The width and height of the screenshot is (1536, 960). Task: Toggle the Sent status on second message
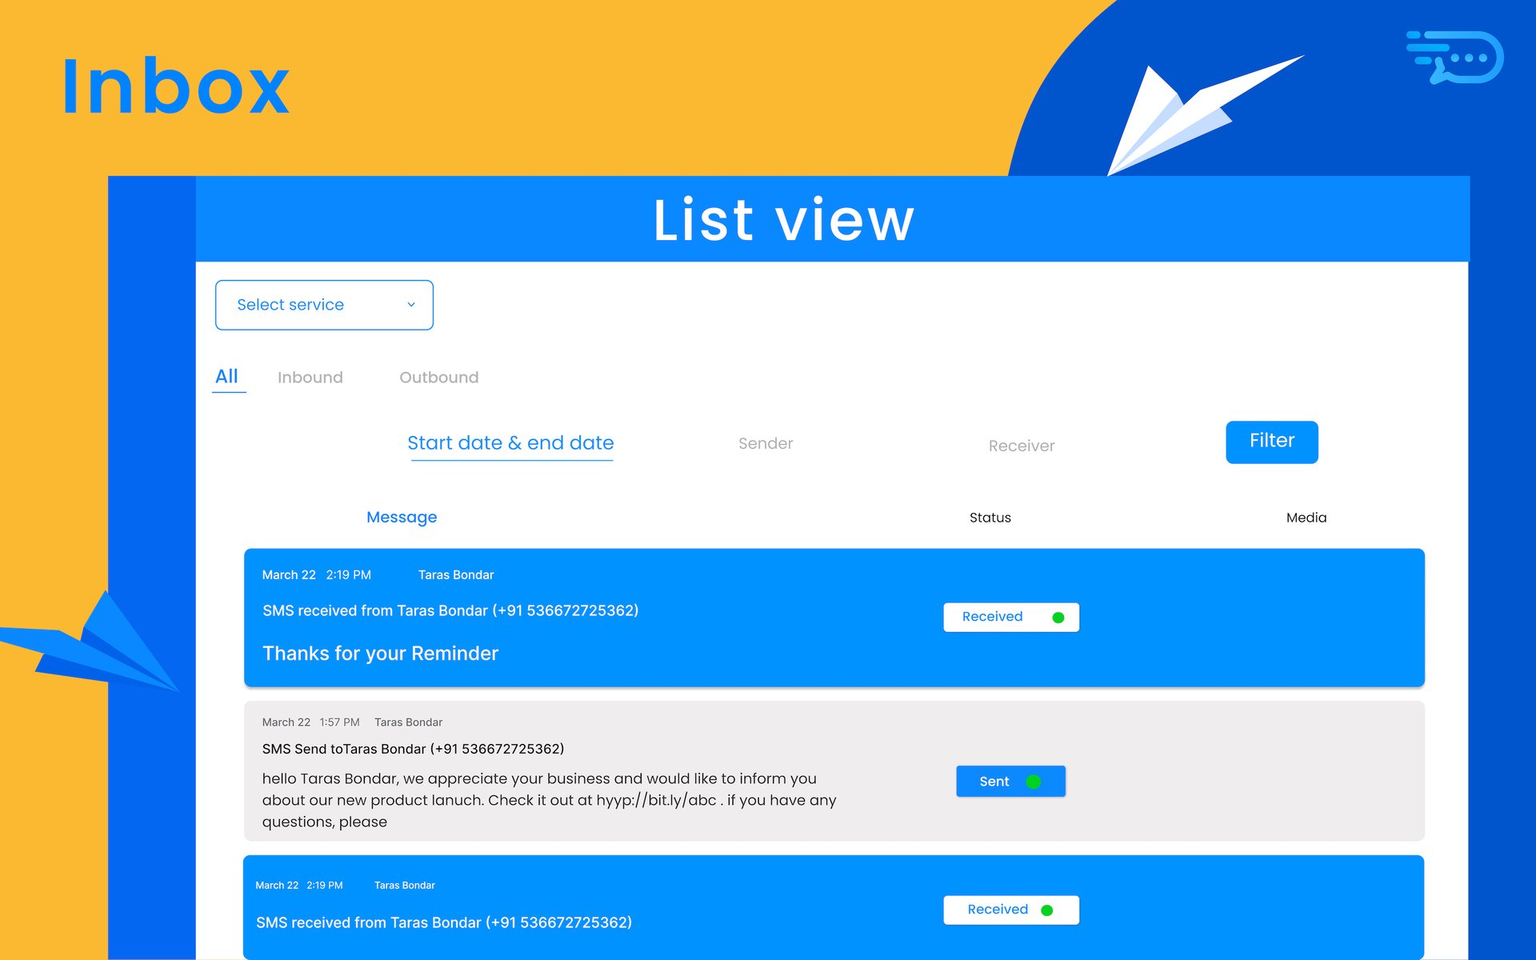coord(1010,781)
